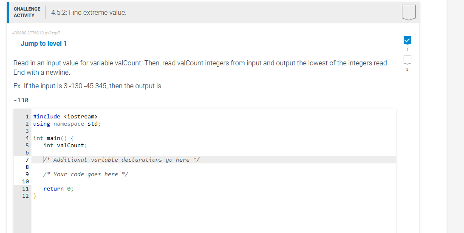Click the 'Your code goes here' comment line
464x233 pixels.
click(85, 174)
